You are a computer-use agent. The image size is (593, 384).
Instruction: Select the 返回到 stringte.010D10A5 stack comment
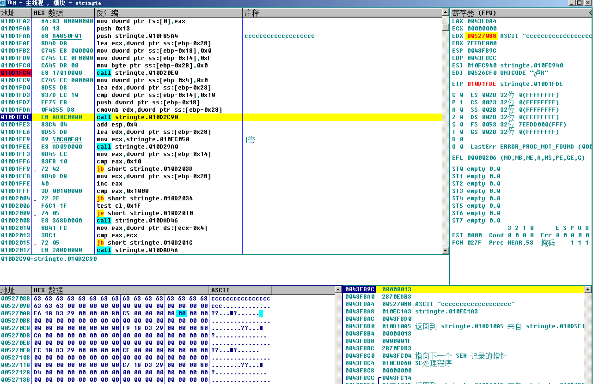[500, 326]
